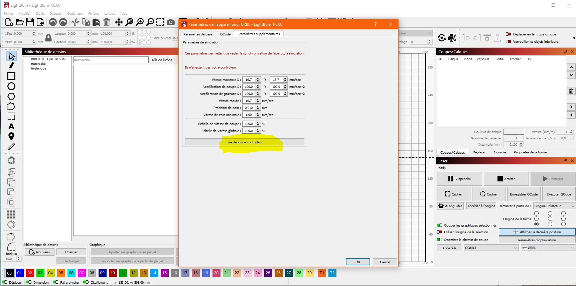Zoom out using the magnifier minus icon
The height and width of the screenshot is (286, 576).
point(150,22)
